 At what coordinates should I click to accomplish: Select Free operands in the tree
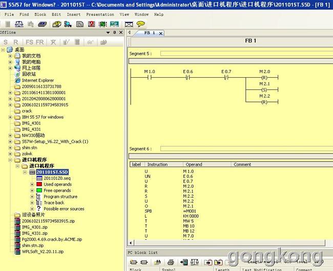[x=57, y=191]
